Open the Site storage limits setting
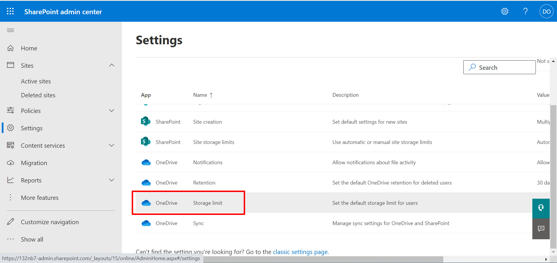This screenshot has height=263, width=557. [x=214, y=142]
